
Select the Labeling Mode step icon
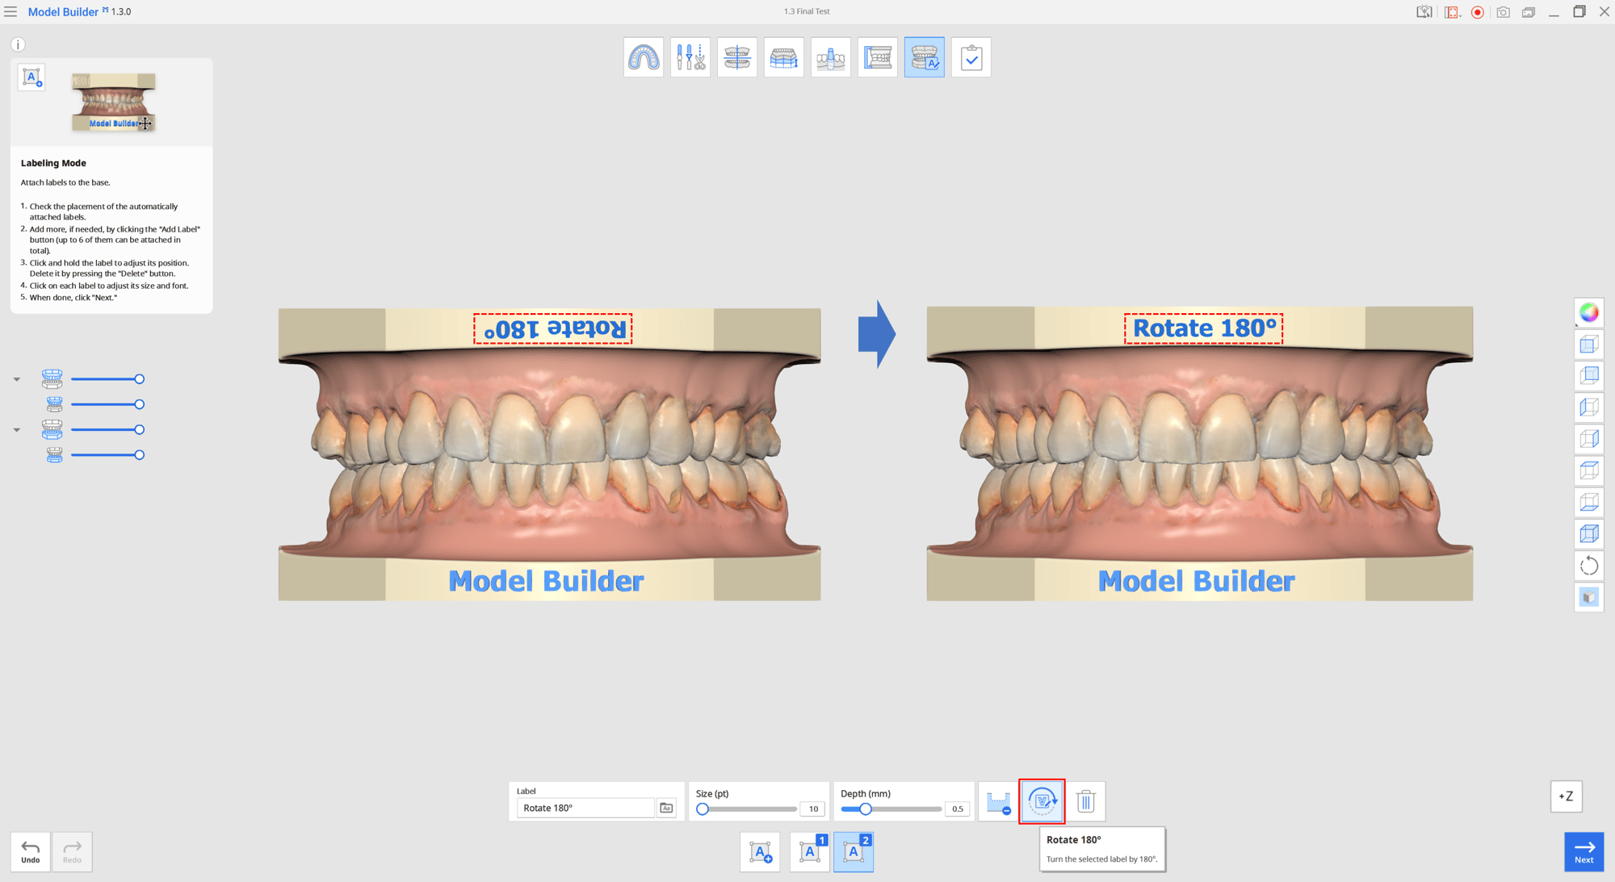[925, 57]
